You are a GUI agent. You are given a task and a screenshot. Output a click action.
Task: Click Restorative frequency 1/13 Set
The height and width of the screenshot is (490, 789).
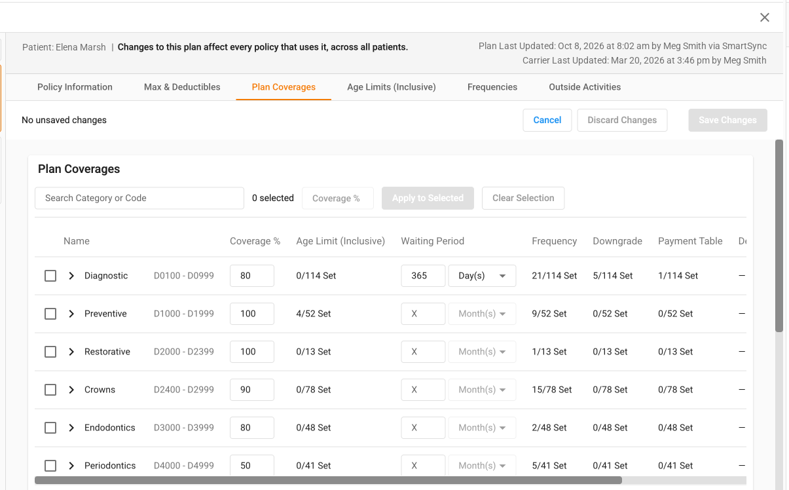pos(549,352)
